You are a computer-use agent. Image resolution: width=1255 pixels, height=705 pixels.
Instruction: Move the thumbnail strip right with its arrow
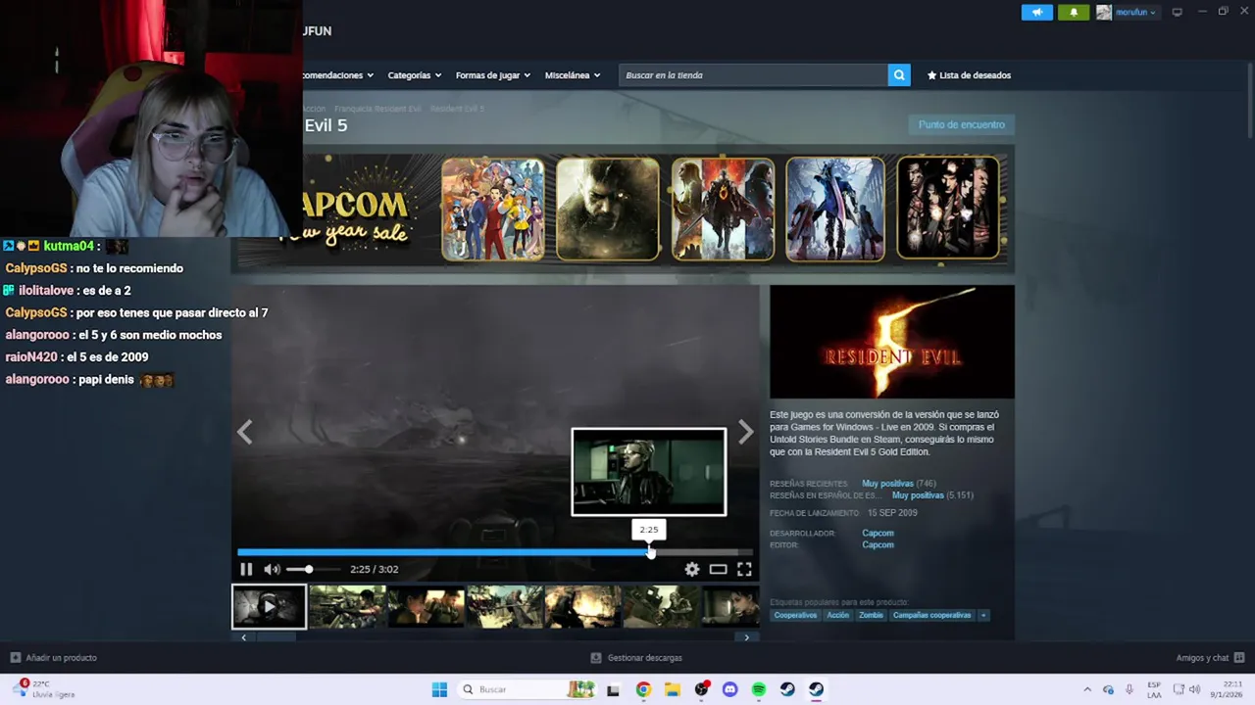(746, 637)
